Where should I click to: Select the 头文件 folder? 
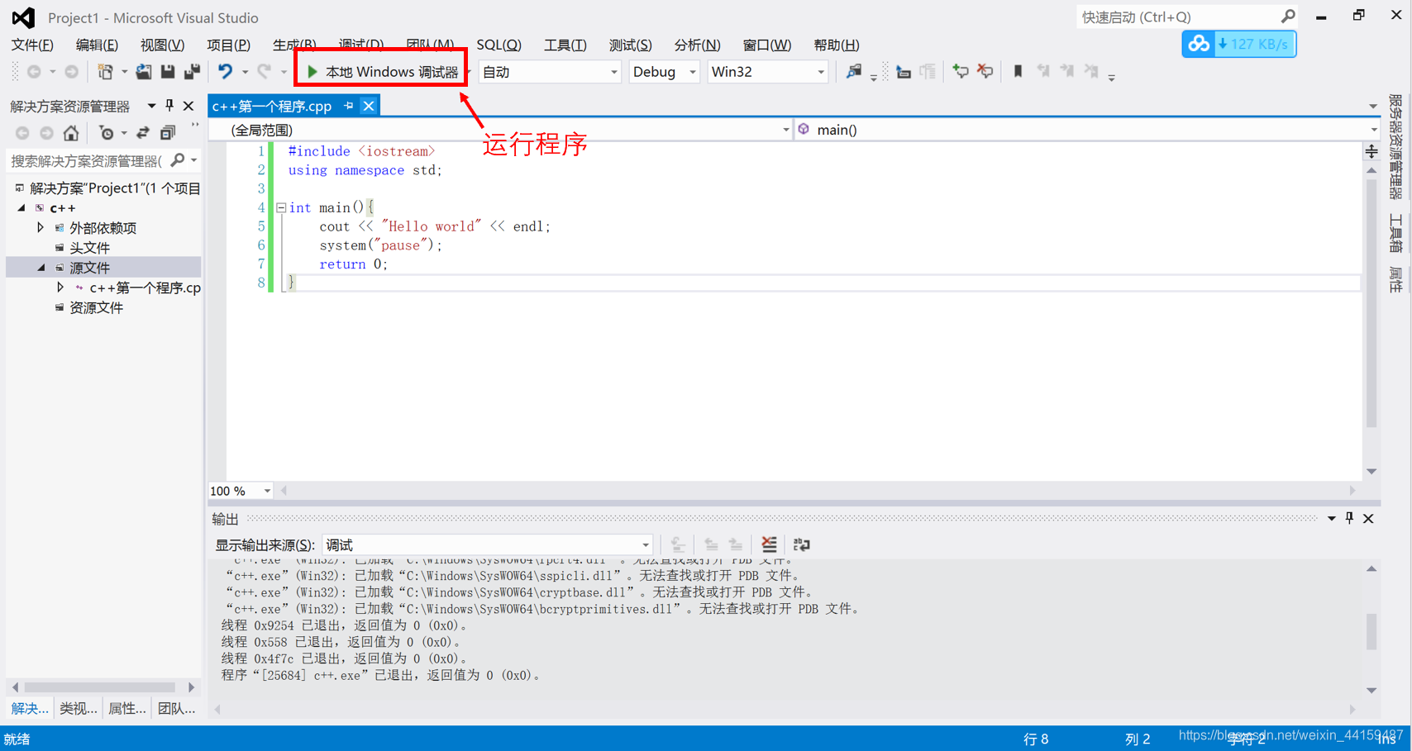(x=89, y=248)
